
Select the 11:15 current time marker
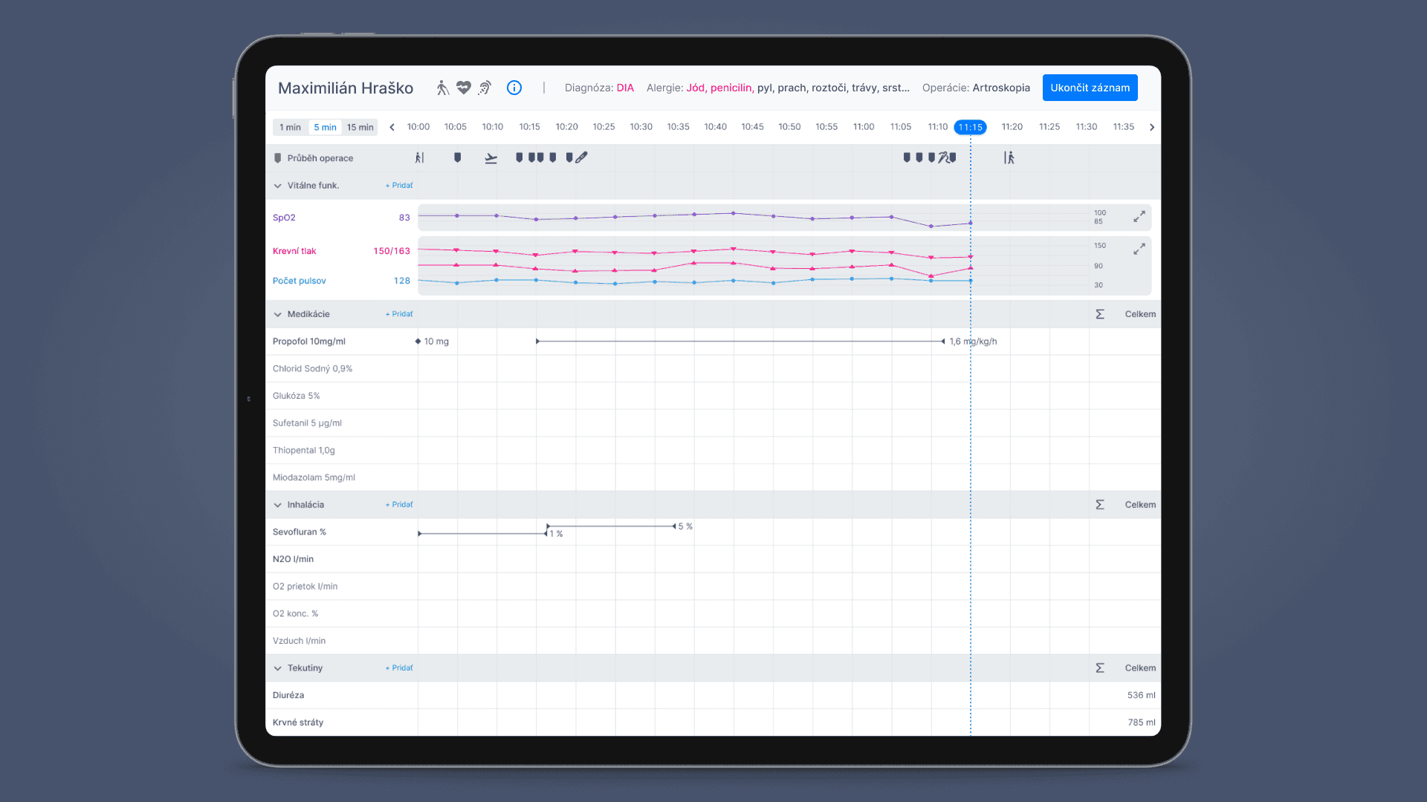click(x=970, y=127)
